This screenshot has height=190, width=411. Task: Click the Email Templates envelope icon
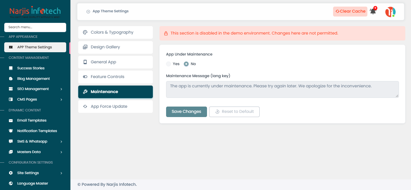(11, 120)
